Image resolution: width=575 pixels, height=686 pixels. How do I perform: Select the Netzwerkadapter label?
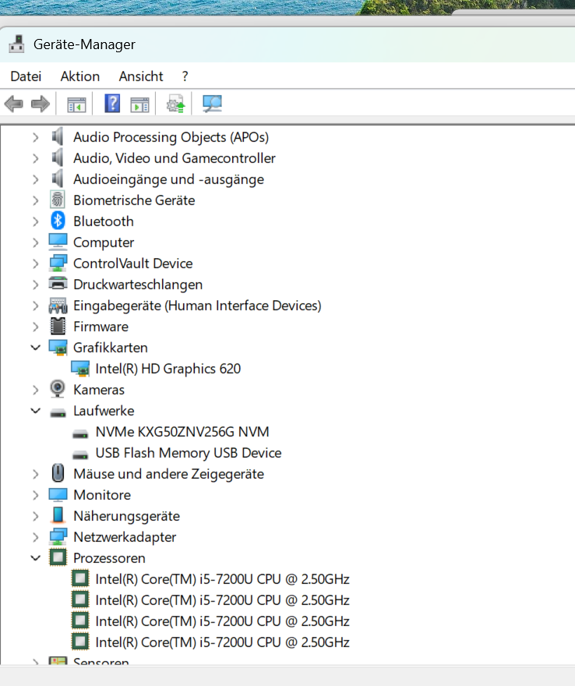click(x=125, y=537)
